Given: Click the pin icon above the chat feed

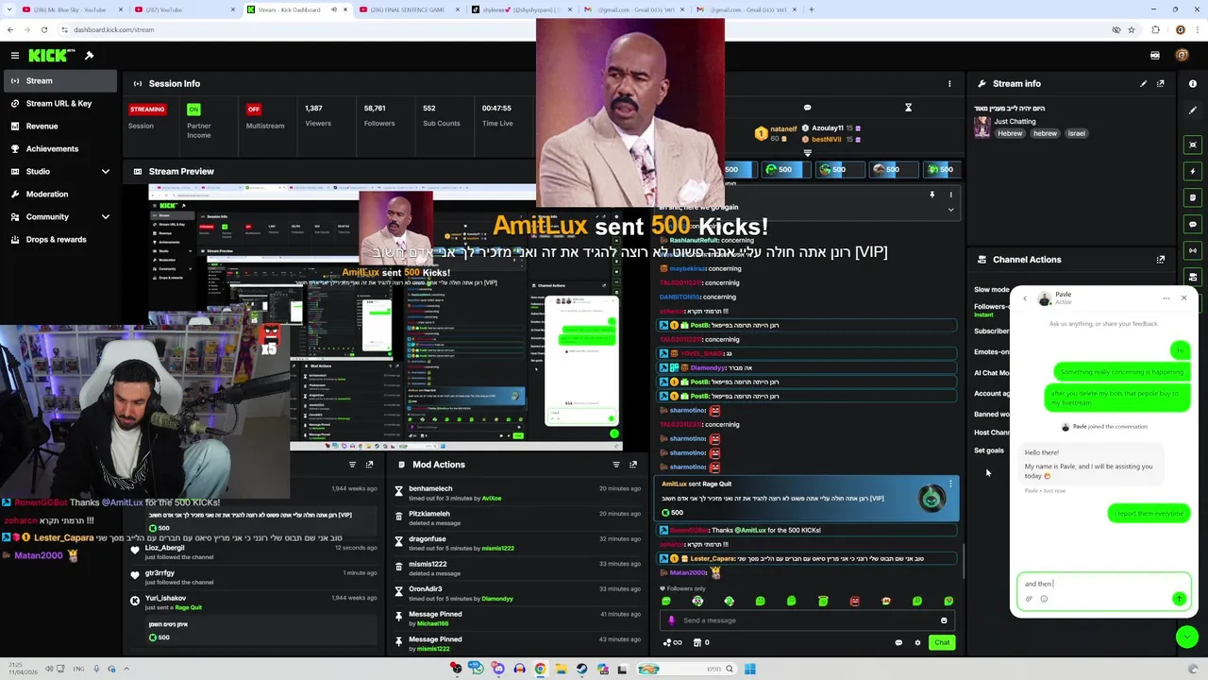Looking at the screenshot, I should coord(931,195).
